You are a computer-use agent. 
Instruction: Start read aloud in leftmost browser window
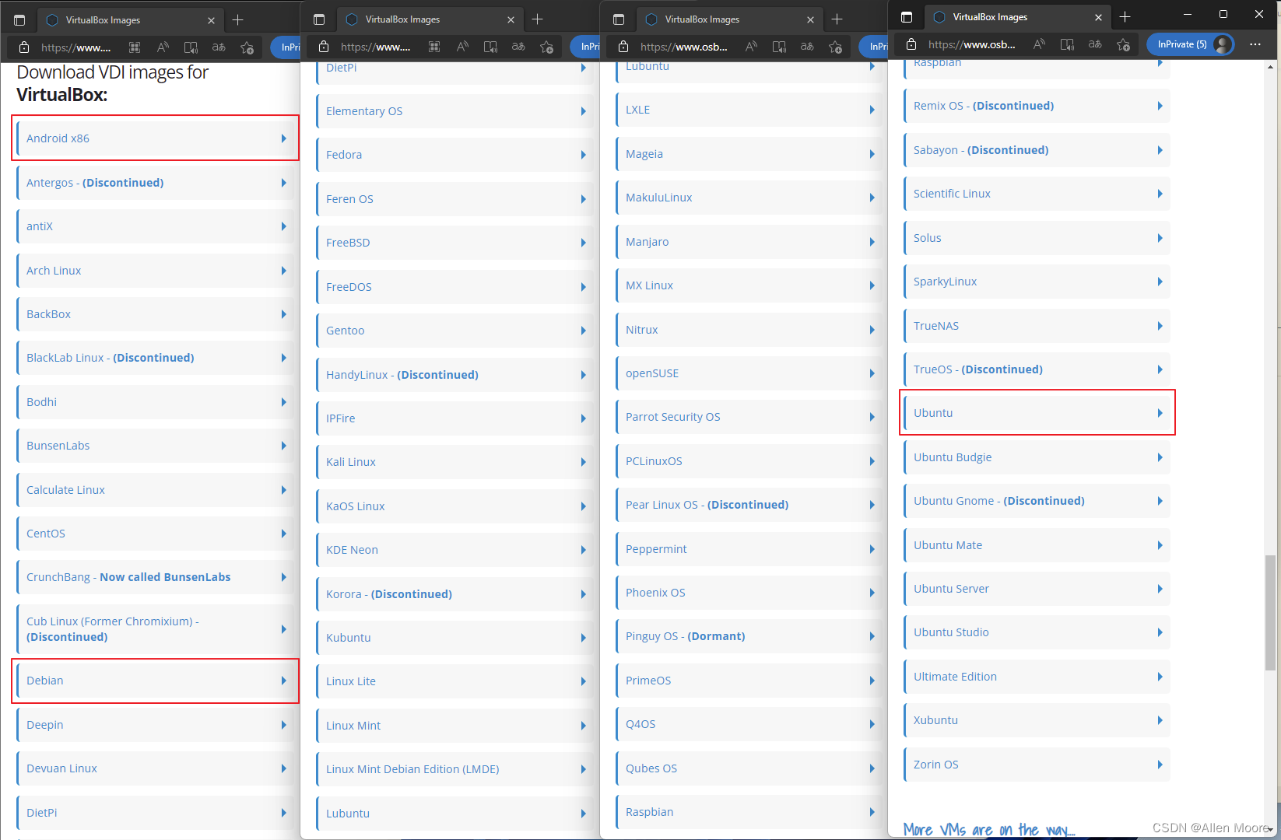163,47
